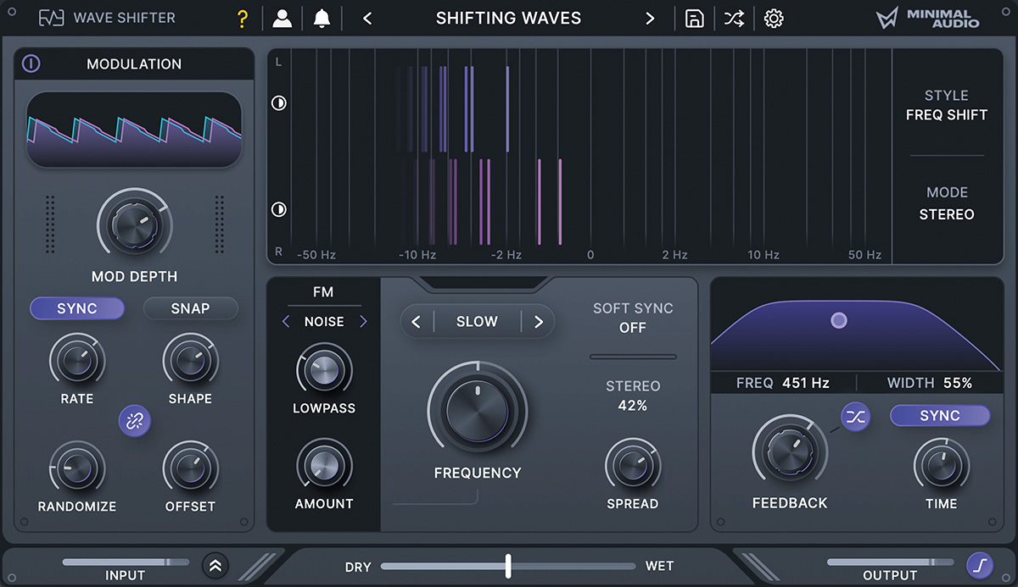Click the feedback crossover shuffle icon

856,416
